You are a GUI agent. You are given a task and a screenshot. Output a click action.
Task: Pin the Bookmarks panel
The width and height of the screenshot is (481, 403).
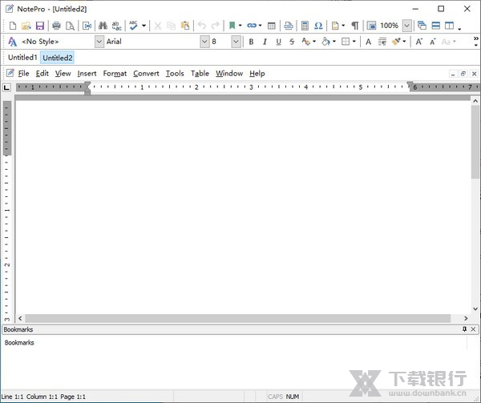pyautogui.click(x=464, y=329)
